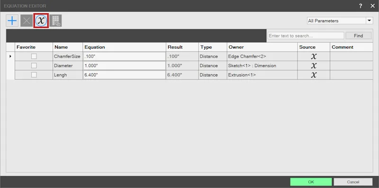Focus the 'Enter text to search' field
Viewport: 379px width, 188px height.
click(306, 36)
